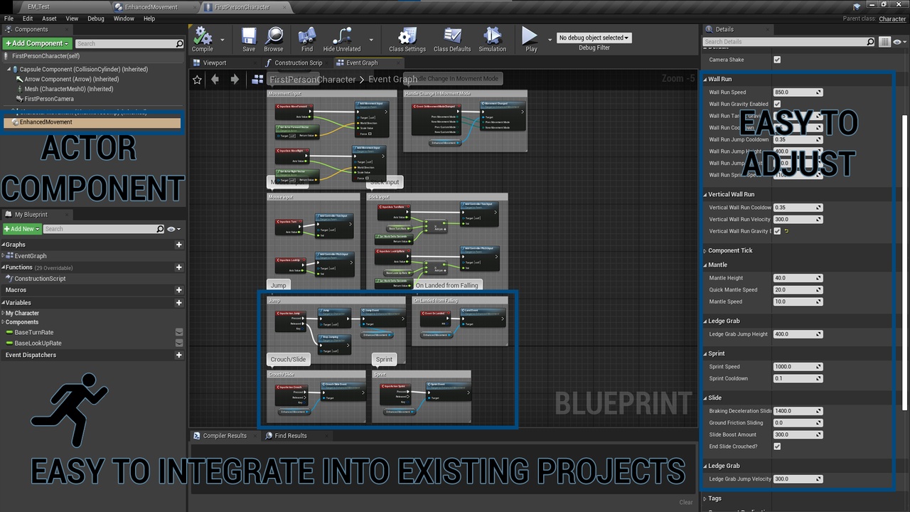Open the Add Component dropdown
The image size is (910, 512).
(37, 43)
